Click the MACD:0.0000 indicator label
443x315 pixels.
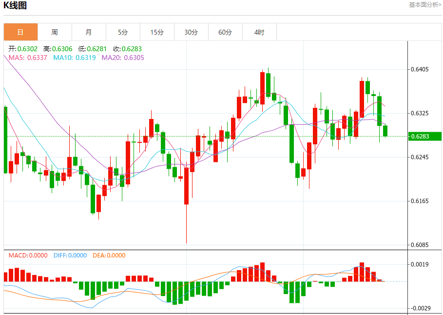pyautogui.click(x=28, y=256)
